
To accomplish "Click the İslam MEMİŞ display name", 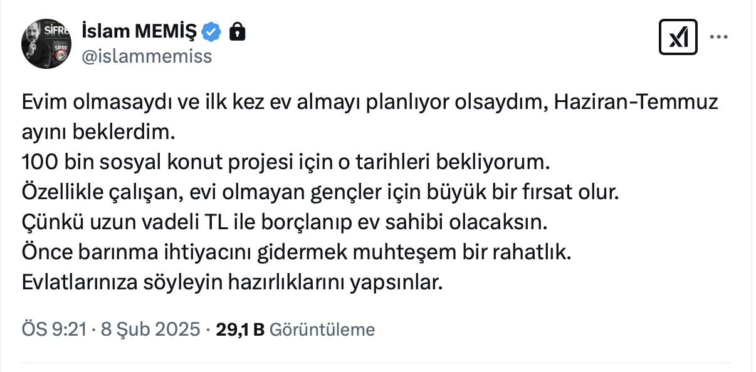I will pyautogui.click(x=139, y=30).
